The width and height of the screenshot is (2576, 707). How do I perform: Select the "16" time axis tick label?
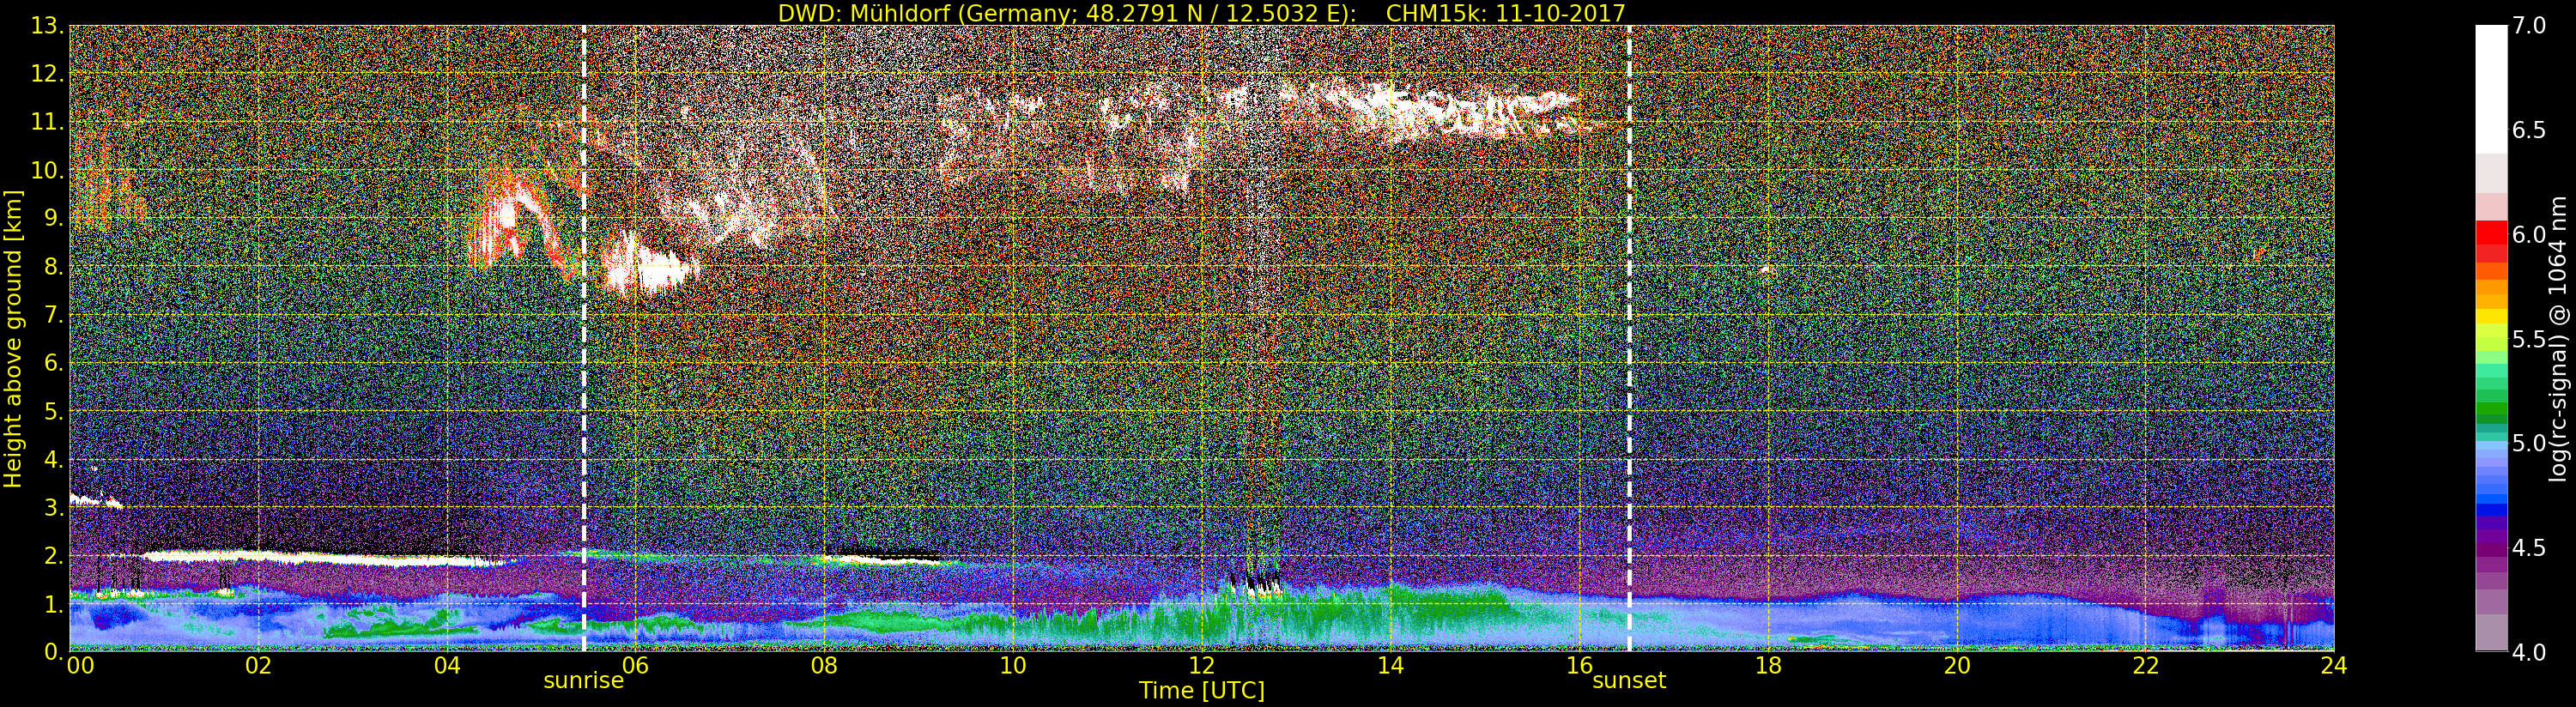[x=1579, y=665]
